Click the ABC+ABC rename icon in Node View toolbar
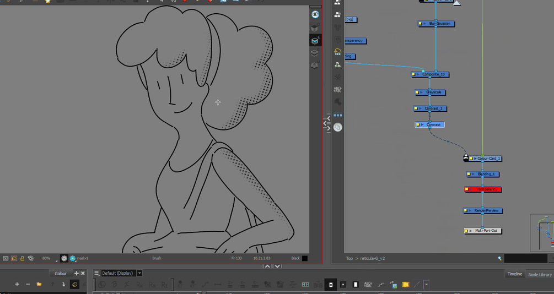Image resolution: width=554 pixels, height=294 pixels. (337, 90)
